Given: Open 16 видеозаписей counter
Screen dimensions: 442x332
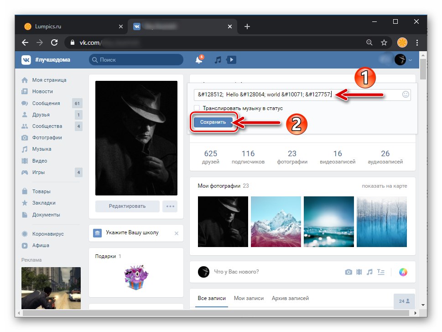Looking at the screenshot, I should [338, 157].
